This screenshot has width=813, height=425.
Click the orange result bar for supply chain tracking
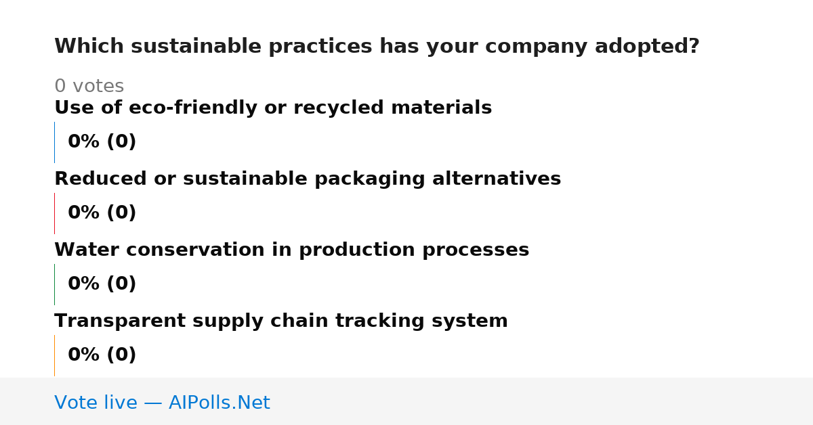point(54,355)
